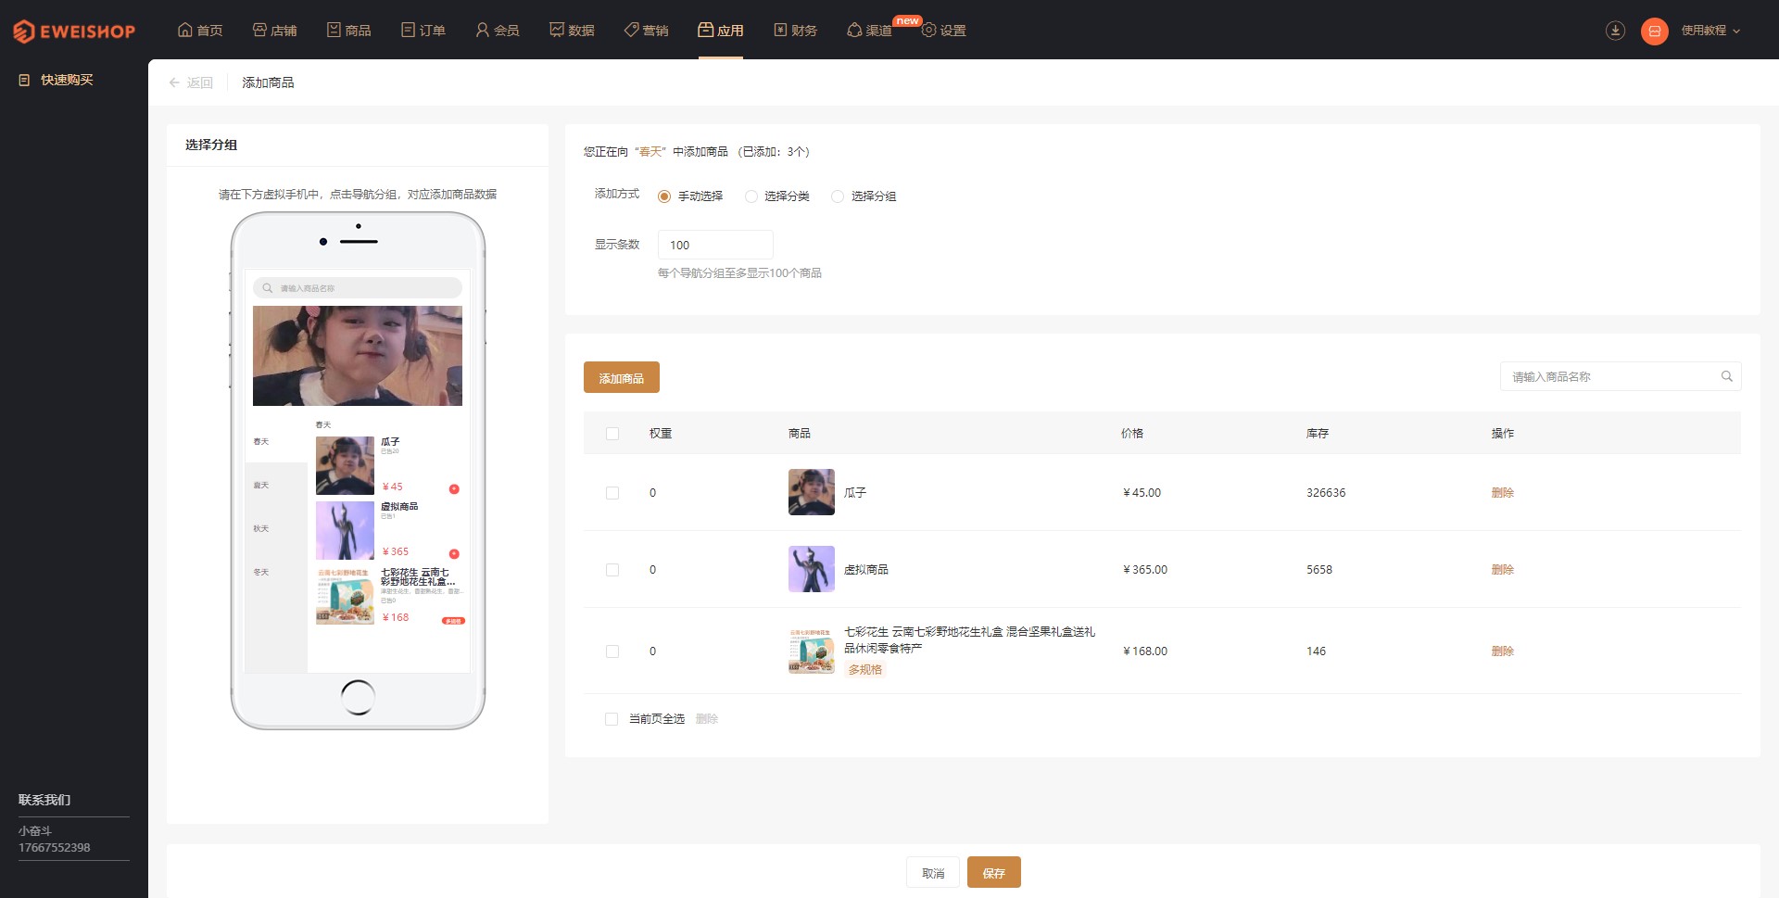
Task: Check the box for the 七彩花生 row
Action: 612,651
